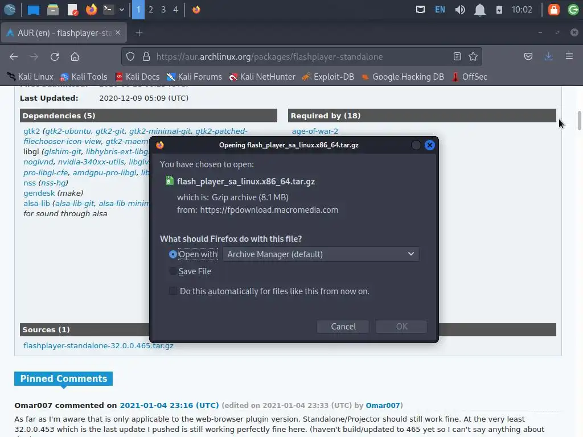Open the Kali NetHunter bookmark
Viewport: 583px width, 437px height.
coord(262,77)
